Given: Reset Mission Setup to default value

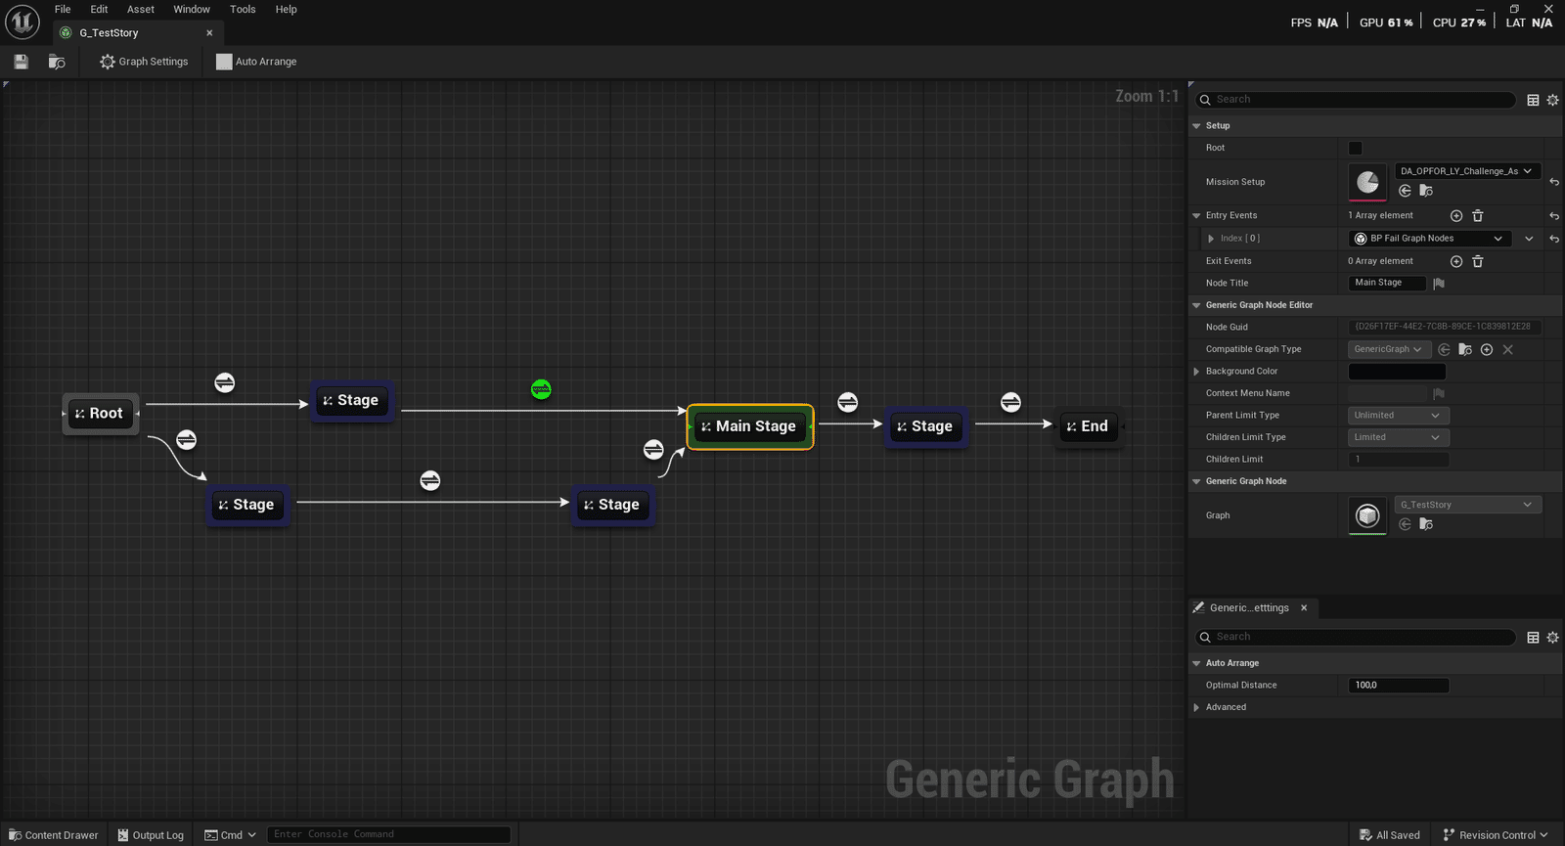Looking at the screenshot, I should click(x=1554, y=182).
